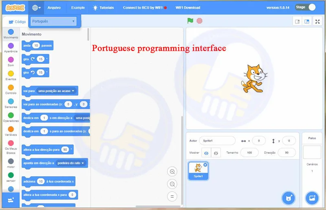Select the Sensores category
Screen dimensions: 326x210
coord(11,103)
